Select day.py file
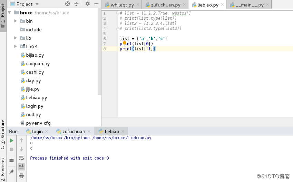 pyautogui.click(x=31, y=81)
